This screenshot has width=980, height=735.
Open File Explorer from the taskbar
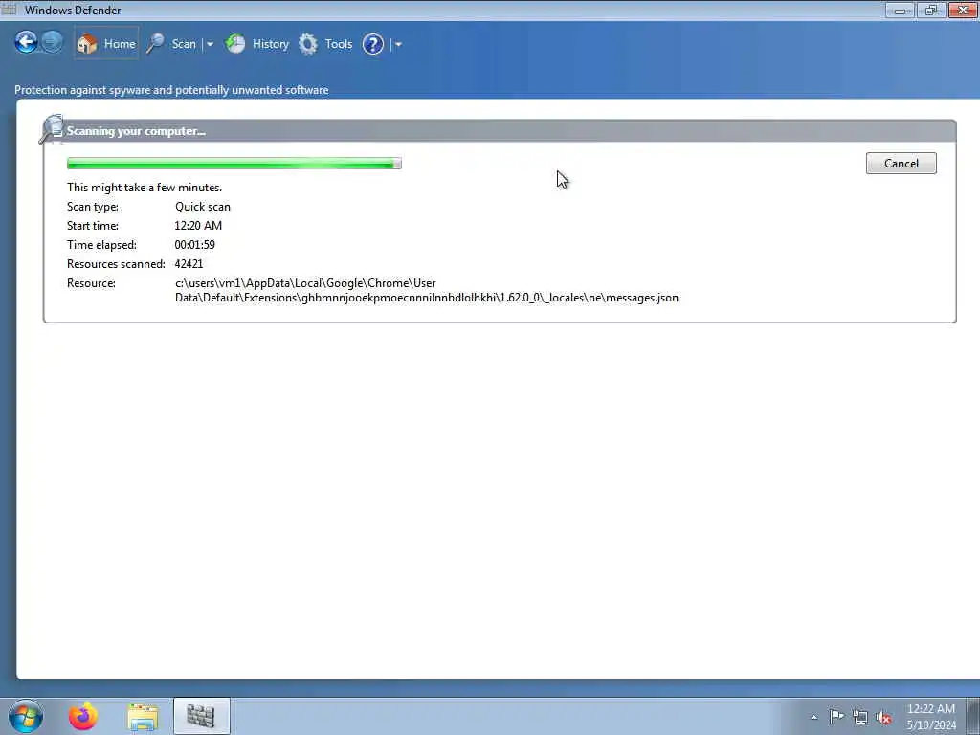pos(143,716)
